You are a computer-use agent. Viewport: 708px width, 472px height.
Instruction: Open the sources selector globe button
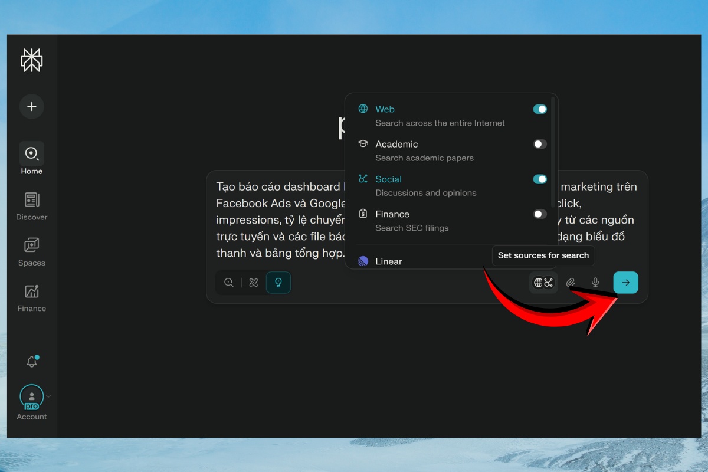543,283
